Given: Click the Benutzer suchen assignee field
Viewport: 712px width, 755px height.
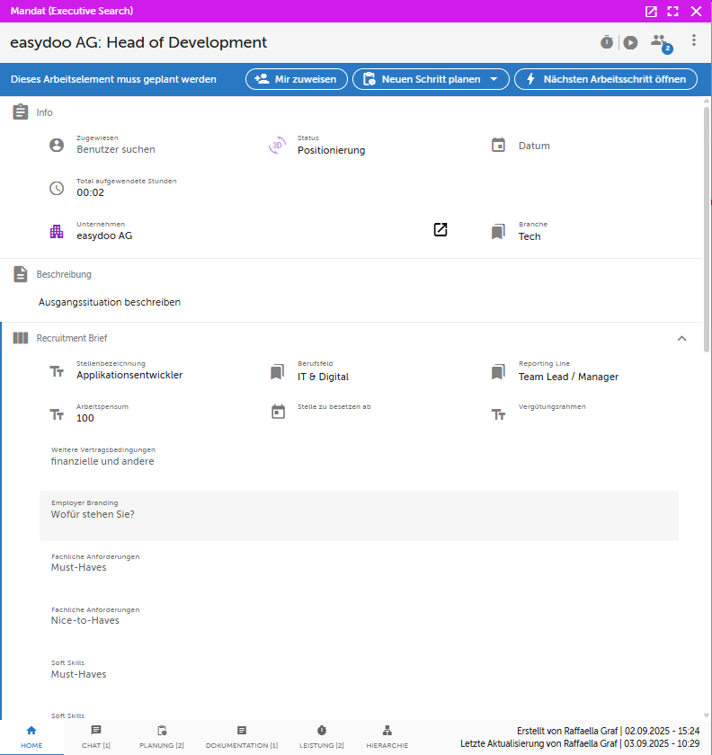Looking at the screenshot, I should 116,149.
